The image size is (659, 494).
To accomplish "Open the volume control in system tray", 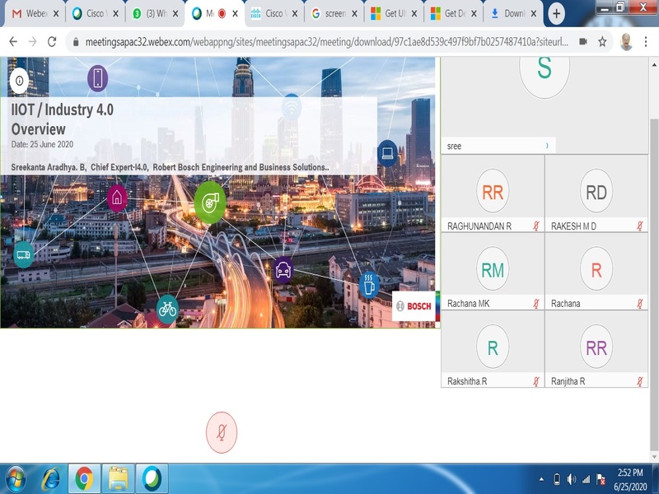I will (x=572, y=479).
